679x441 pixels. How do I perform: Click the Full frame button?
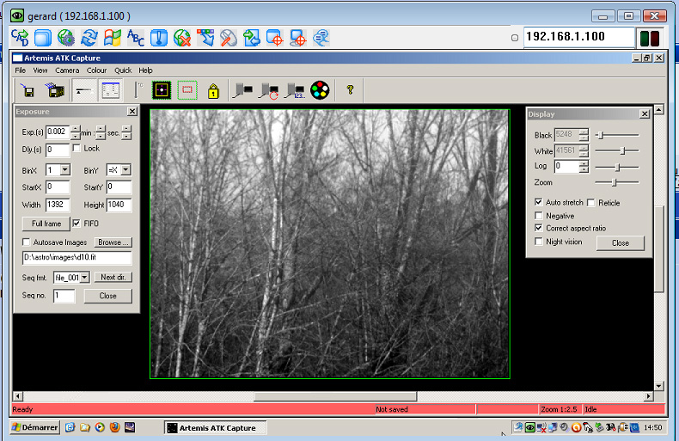(46, 224)
